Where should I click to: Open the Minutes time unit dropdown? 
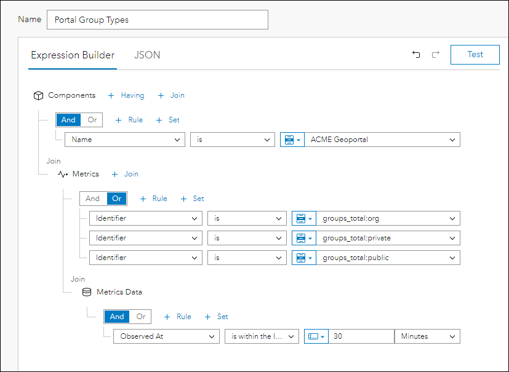pos(428,336)
